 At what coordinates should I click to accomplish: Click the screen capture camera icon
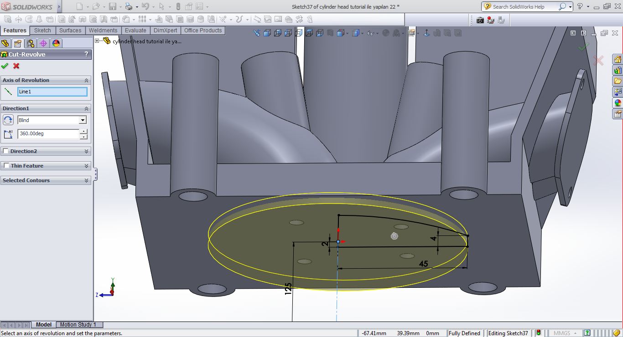click(480, 20)
